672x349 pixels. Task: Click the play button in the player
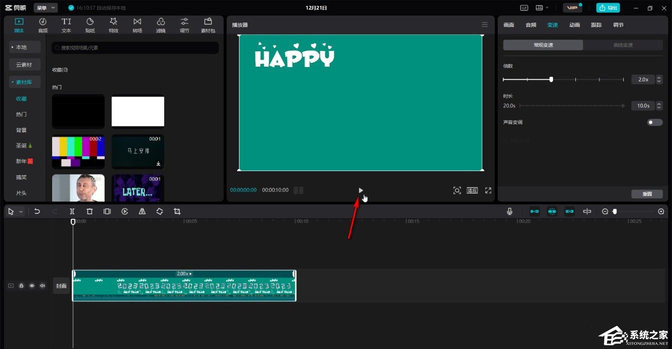click(x=361, y=190)
